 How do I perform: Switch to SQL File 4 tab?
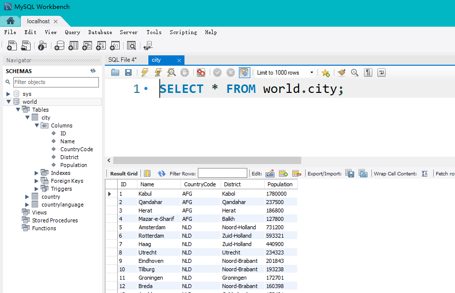(x=123, y=60)
